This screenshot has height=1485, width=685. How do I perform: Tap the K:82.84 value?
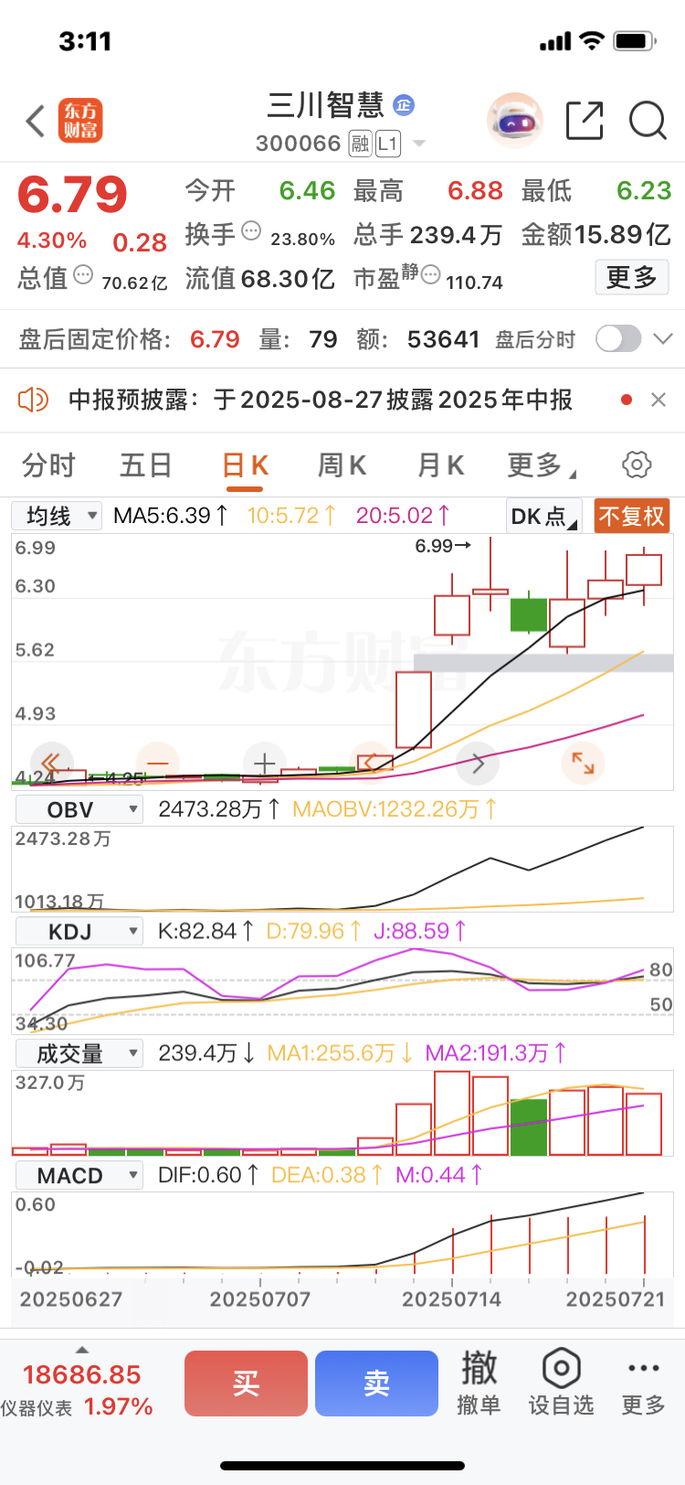point(205,931)
